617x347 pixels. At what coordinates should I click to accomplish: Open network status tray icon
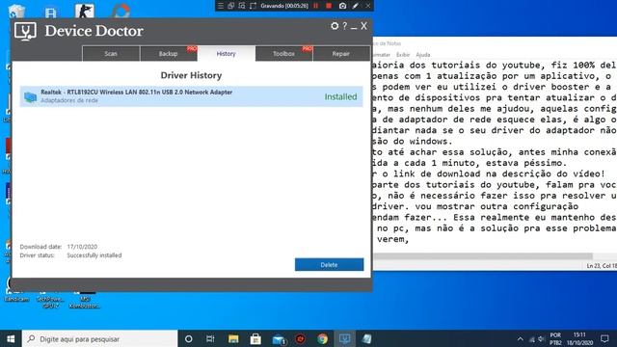click(x=532, y=339)
